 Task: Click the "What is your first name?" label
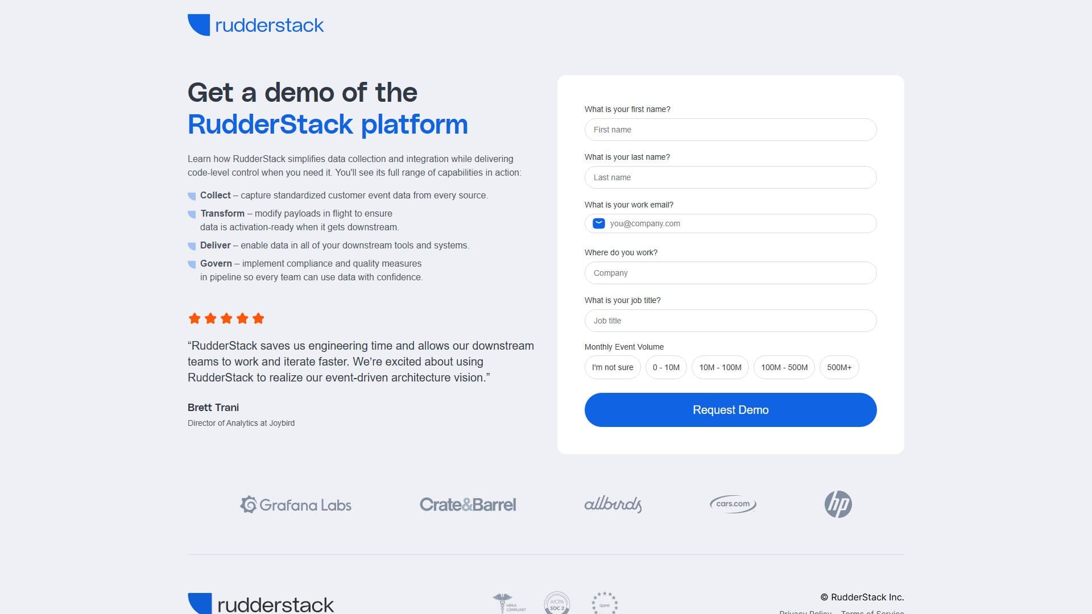[x=627, y=109]
